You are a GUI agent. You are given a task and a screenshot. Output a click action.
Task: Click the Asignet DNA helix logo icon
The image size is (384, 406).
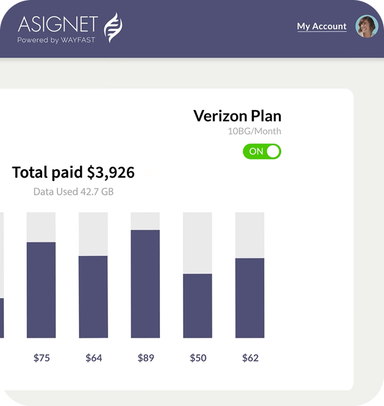114,27
